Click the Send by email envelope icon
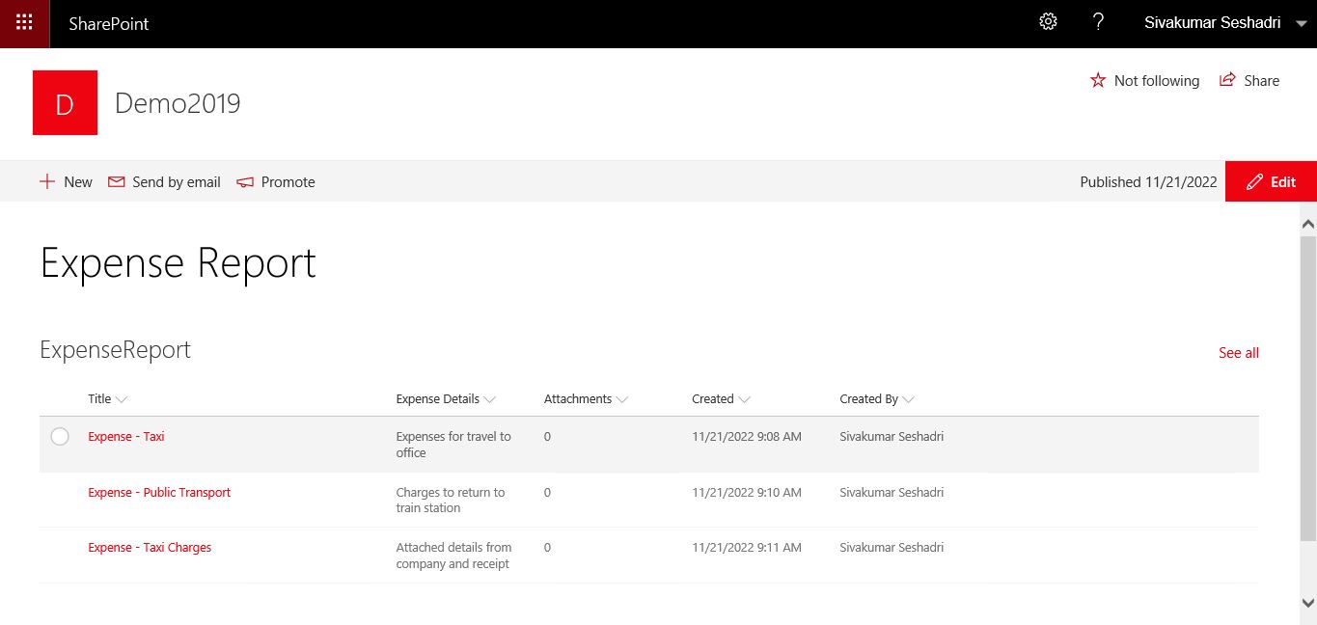 (116, 181)
